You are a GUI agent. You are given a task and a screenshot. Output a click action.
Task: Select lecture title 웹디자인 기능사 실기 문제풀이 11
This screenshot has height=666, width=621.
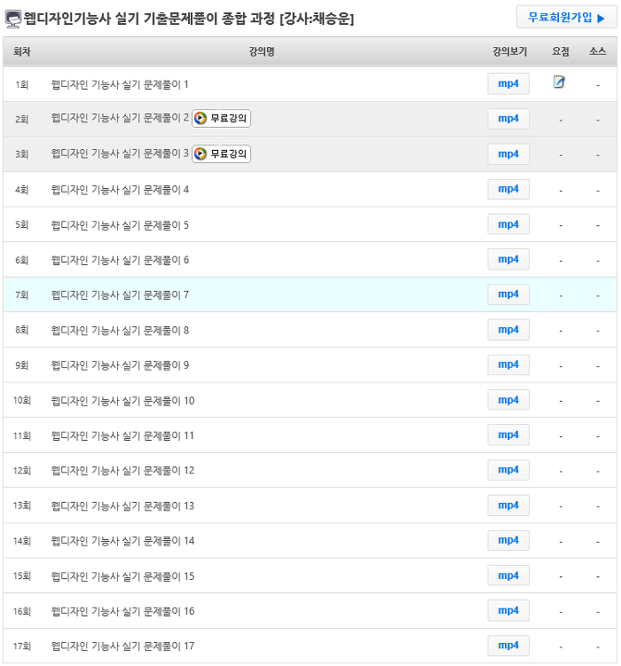coord(122,435)
